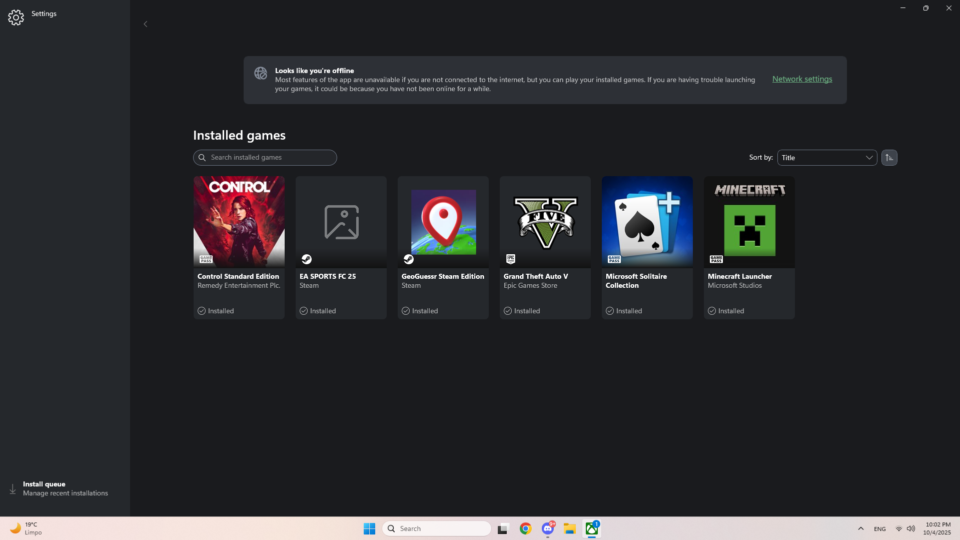Image resolution: width=960 pixels, height=540 pixels.
Task: Click Minecraft Launcher title text
Action: 739,276
